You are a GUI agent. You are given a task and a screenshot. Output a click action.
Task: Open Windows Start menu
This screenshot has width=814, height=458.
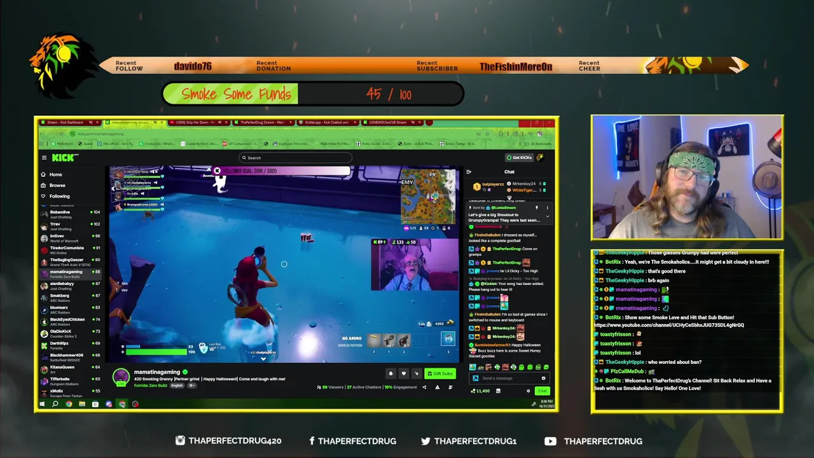42,404
